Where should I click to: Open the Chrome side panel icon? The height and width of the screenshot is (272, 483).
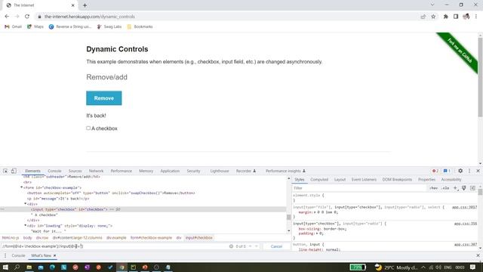coord(456,17)
